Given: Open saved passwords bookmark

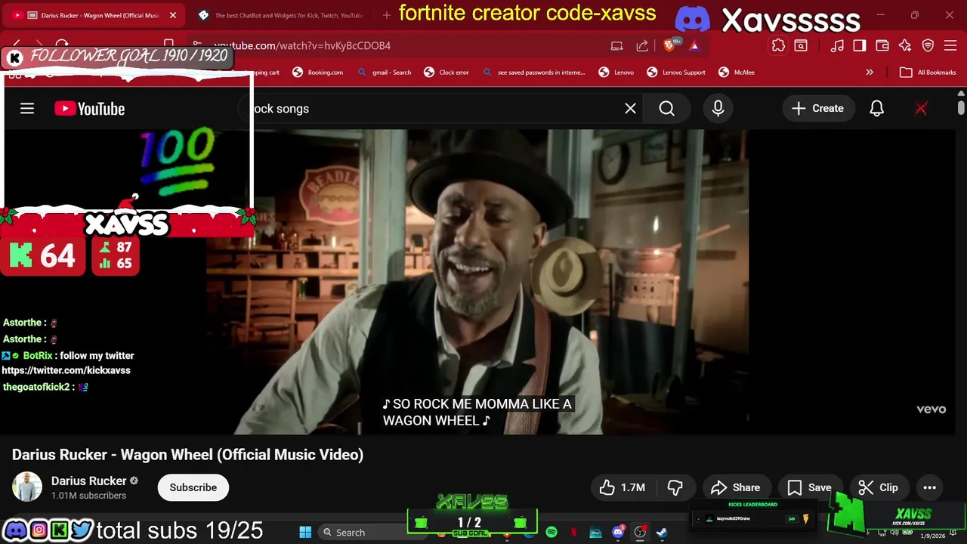Looking at the screenshot, I should point(533,73).
